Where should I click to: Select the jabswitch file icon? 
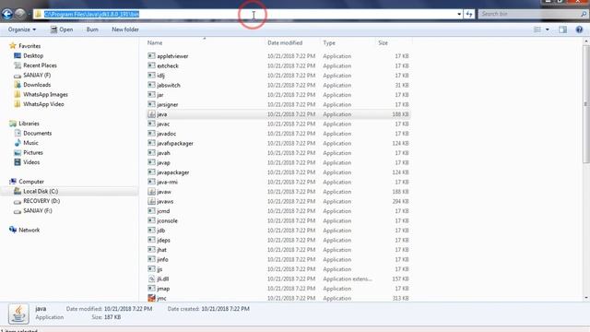(151, 85)
